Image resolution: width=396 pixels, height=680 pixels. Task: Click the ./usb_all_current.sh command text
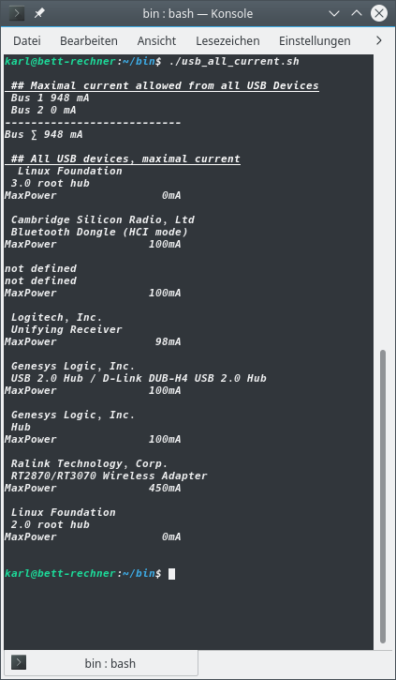click(x=234, y=62)
